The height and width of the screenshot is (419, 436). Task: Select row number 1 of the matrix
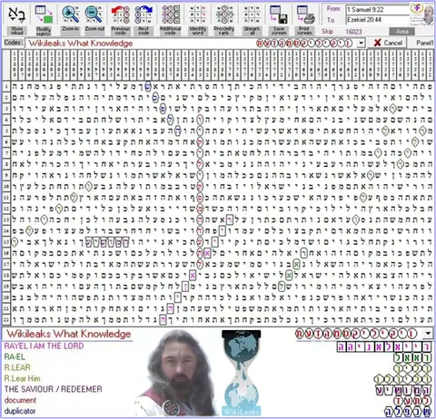pos(6,86)
